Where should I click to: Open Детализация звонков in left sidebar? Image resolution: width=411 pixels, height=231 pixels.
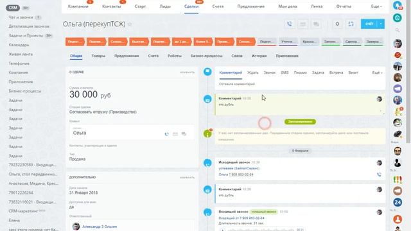coord(29,26)
